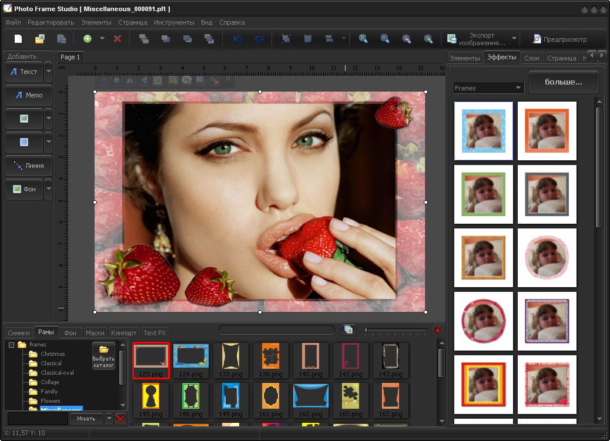Viewport: 610px width, 441px height.
Task: Click the effects panel vertical scrollbar
Action: click(599, 167)
